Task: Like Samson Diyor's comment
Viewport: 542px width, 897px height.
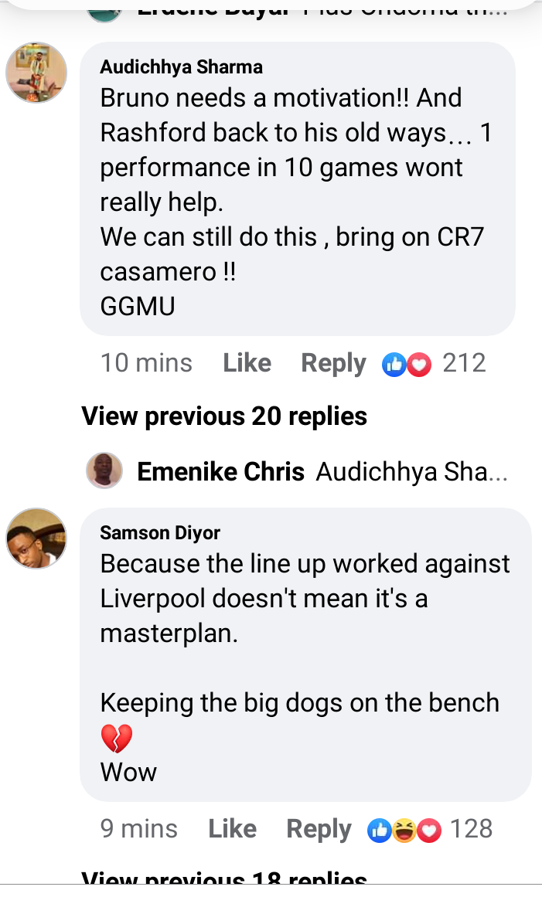Action: click(x=232, y=828)
